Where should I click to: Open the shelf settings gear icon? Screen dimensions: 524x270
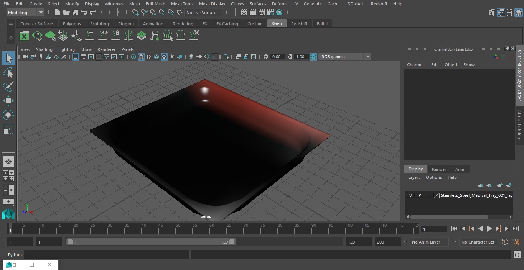11,38
